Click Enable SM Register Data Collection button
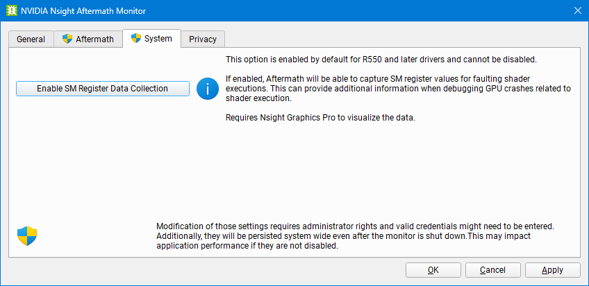The height and width of the screenshot is (286, 589). click(x=103, y=89)
